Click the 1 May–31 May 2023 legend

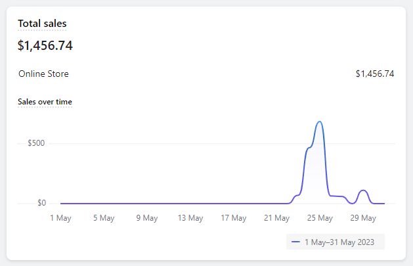click(336, 242)
